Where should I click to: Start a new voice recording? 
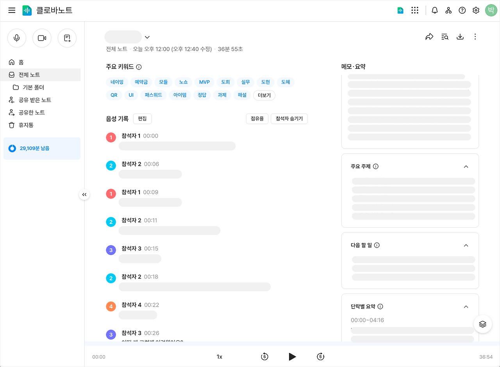(17, 38)
